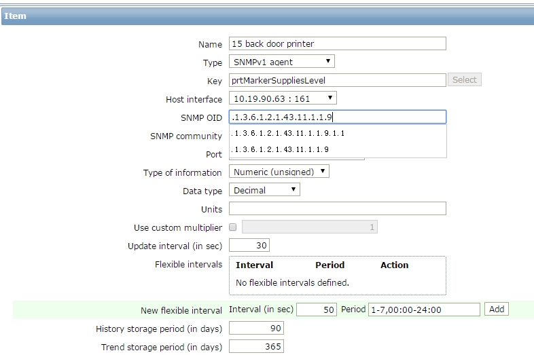
Task: Click the Add flexible interval button
Action: coord(496,309)
